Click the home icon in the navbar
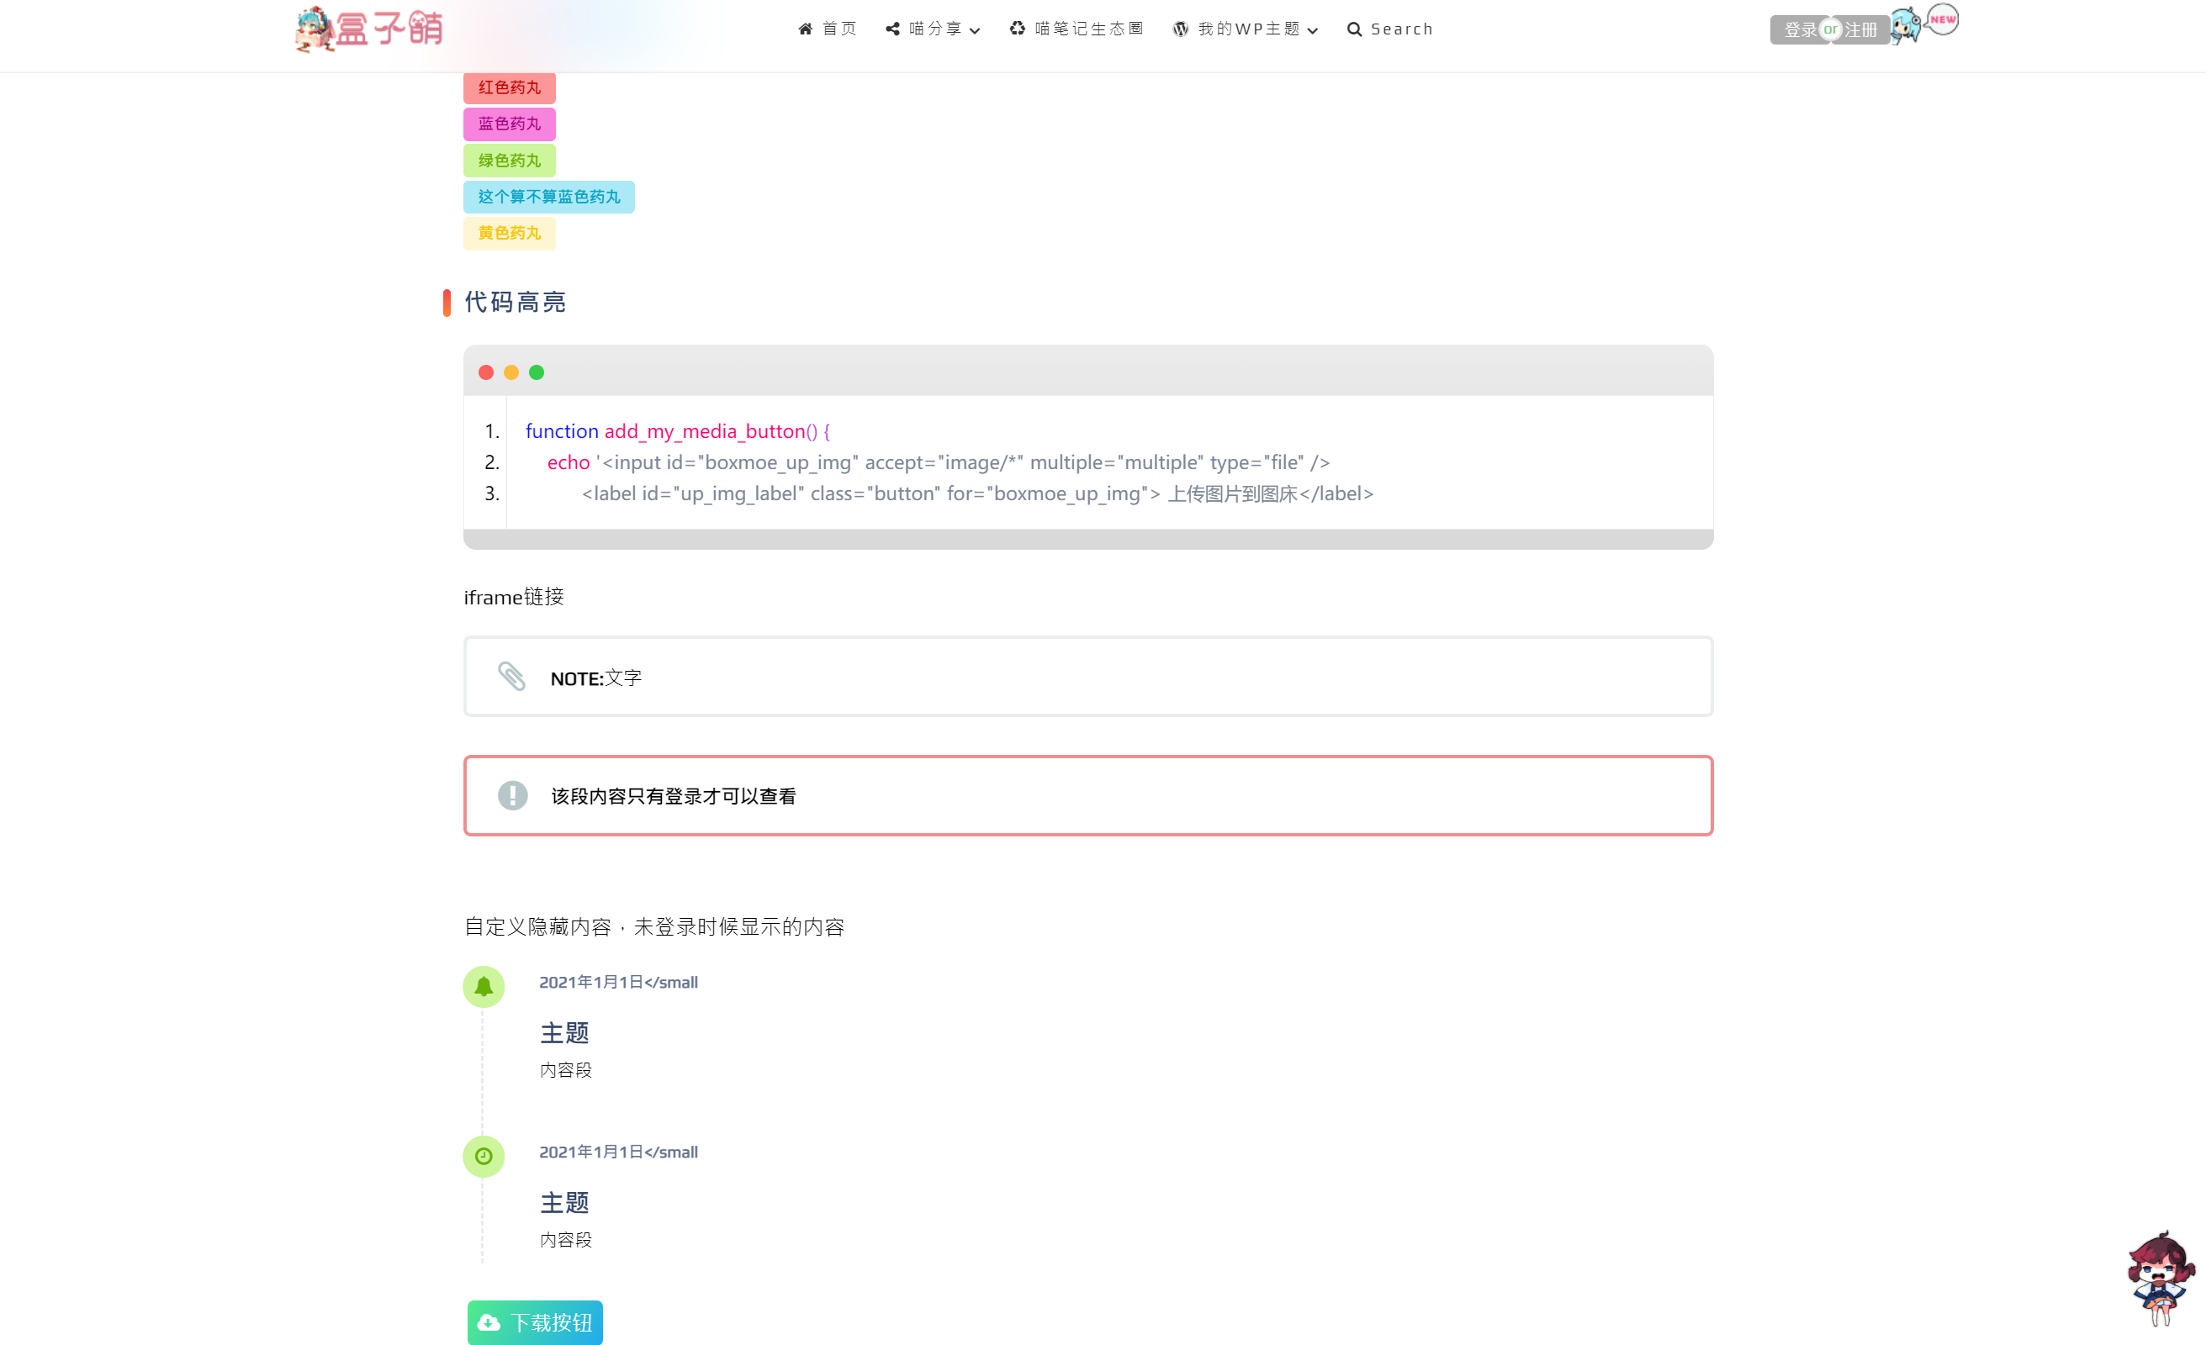The height and width of the screenshot is (1345, 2206). (x=805, y=29)
